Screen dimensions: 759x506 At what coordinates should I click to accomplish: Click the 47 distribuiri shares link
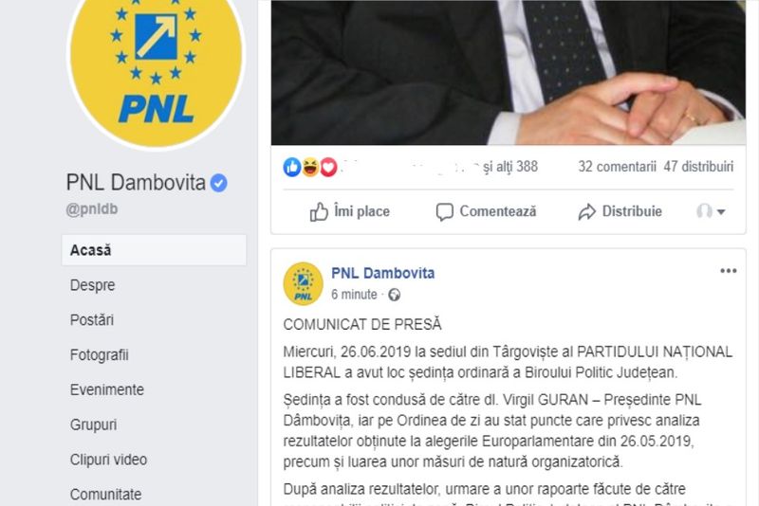click(698, 167)
